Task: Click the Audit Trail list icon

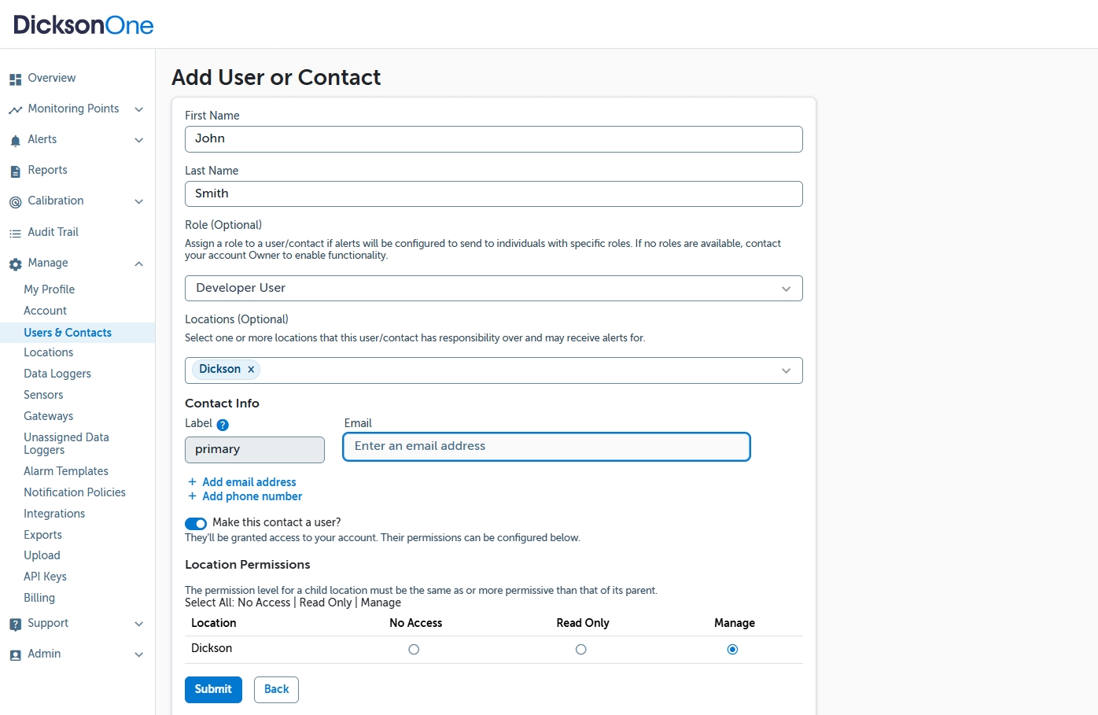Action: pyautogui.click(x=15, y=234)
